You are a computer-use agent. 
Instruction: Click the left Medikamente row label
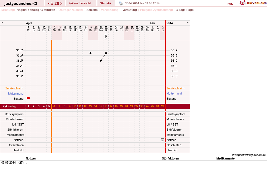point(16,135)
